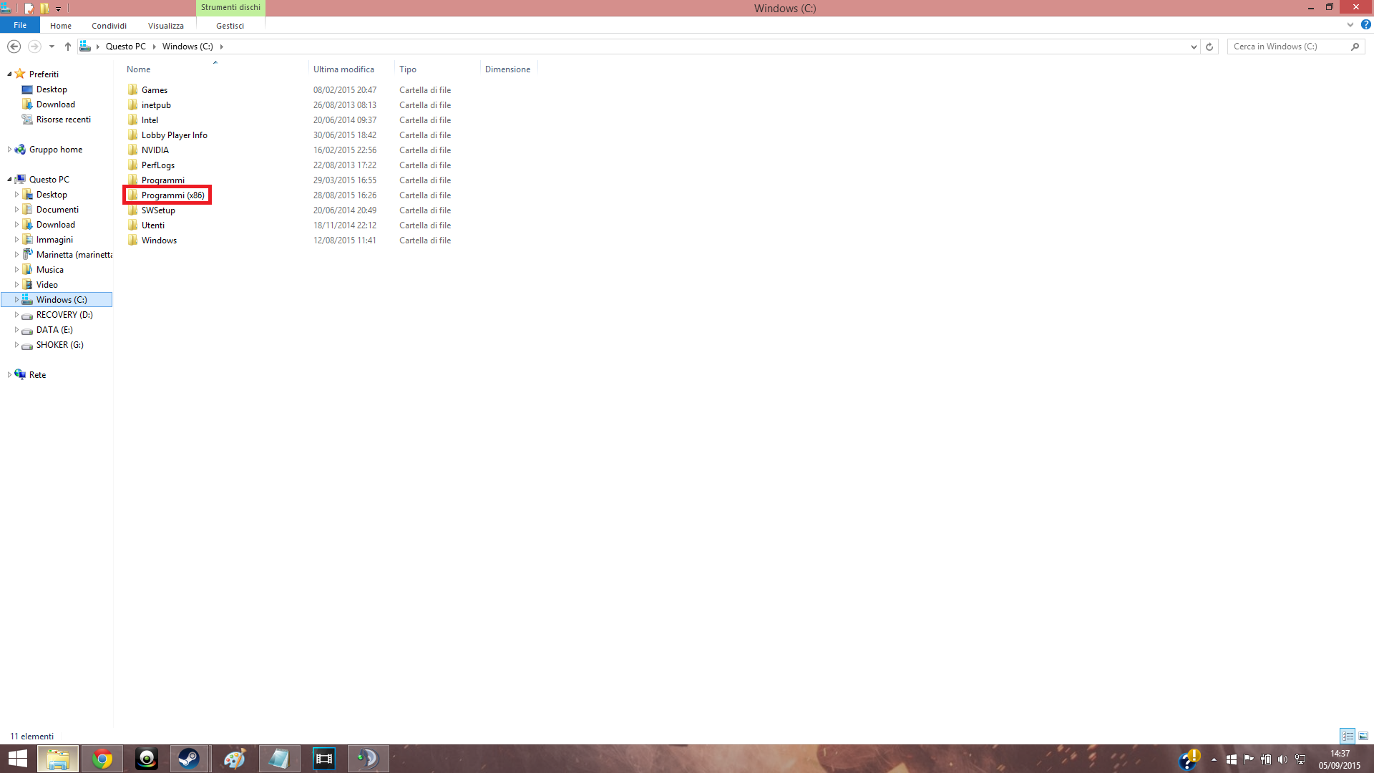Viewport: 1374px width, 773px height.
Task: Open Google Chrome from the taskbar
Action: pyautogui.click(x=102, y=759)
